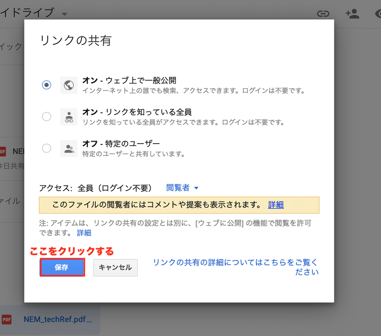
Task: Click the globe icon for public web sharing
Action: coord(69,85)
